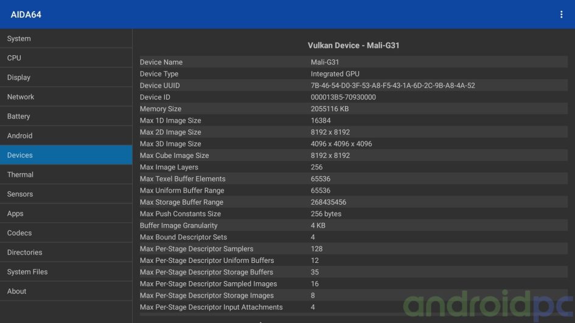Click the Max Cube Image Size label
Viewport: 575px width, 323px height.
click(174, 155)
